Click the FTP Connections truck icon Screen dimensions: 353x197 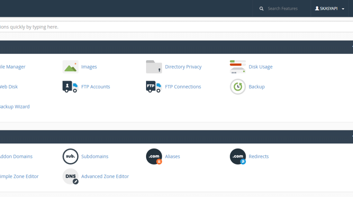point(154,87)
